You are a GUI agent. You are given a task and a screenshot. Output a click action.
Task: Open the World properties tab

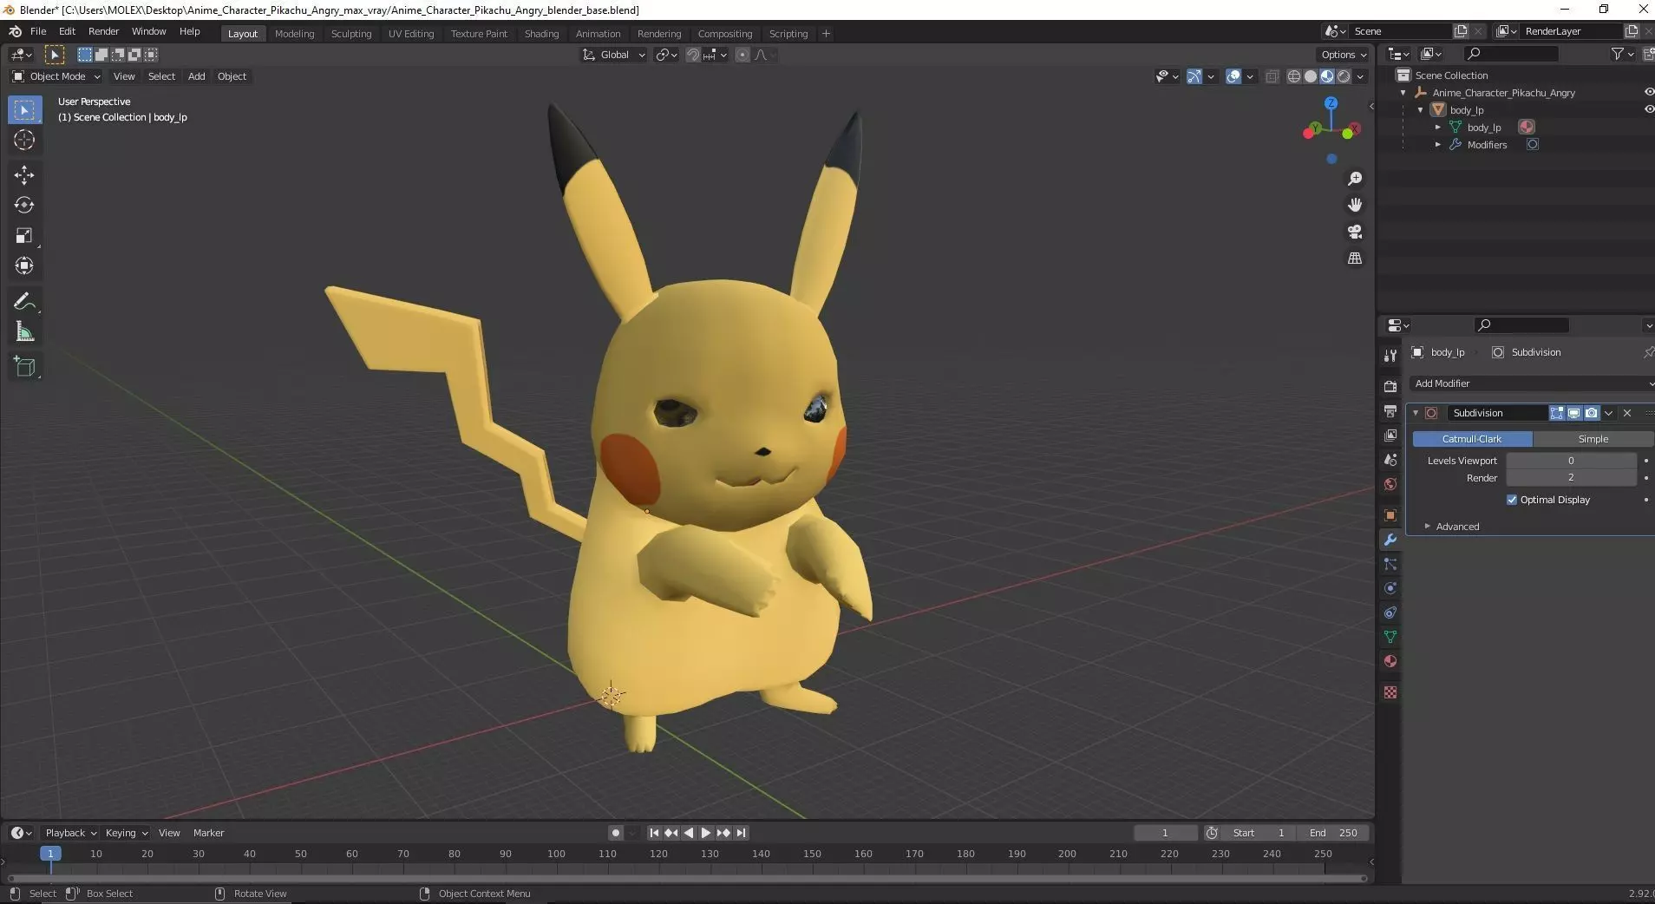(1390, 484)
